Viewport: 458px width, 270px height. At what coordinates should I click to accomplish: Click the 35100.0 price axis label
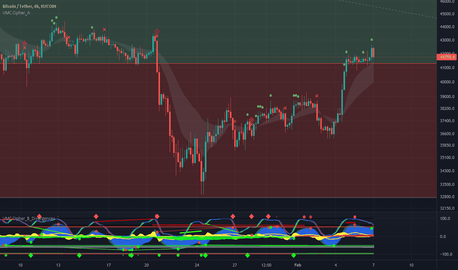coord(447,158)
